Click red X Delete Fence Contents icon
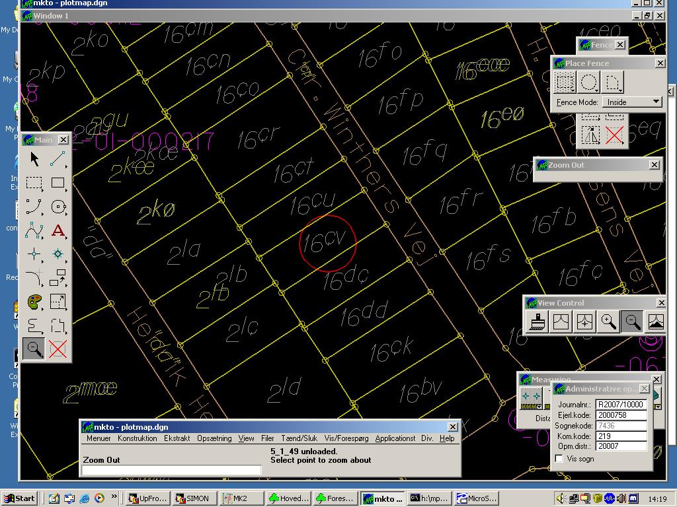The image size is (677, 507). coord(614,135)
